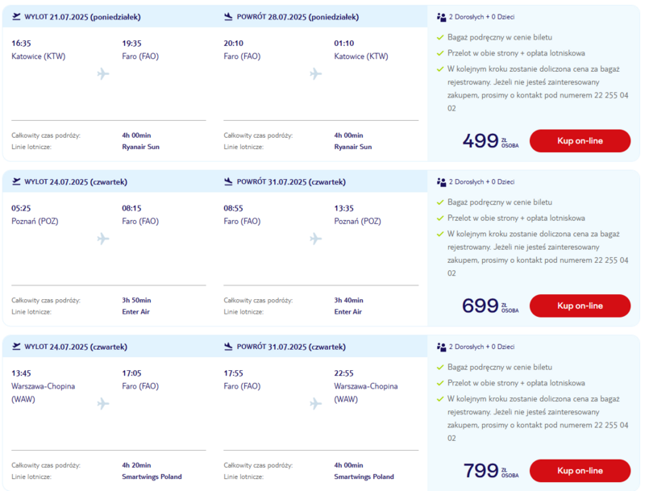
Task: Click the Enter Air airline on return flight
Action: (348, 312)
